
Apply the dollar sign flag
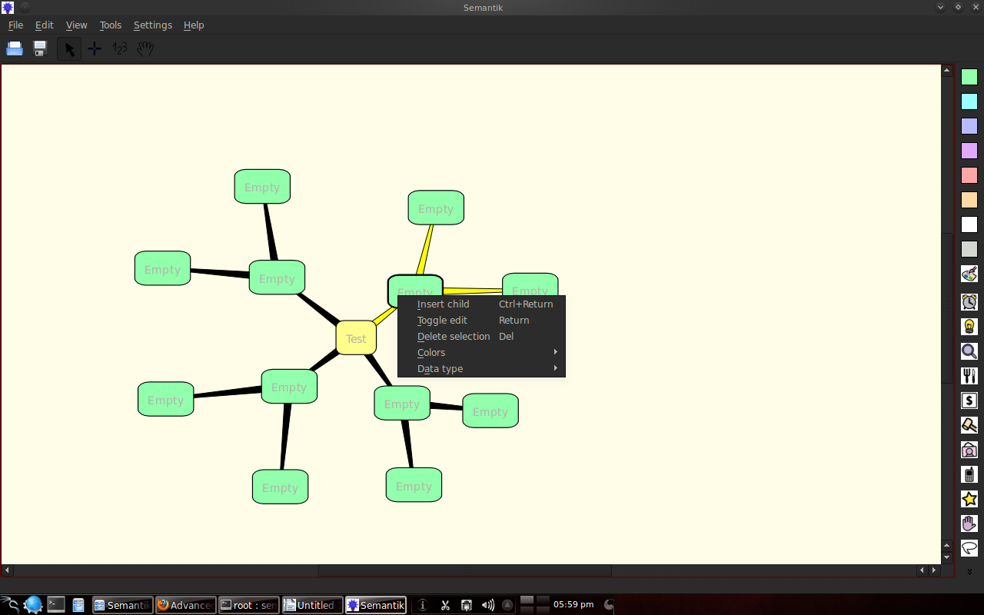coord(969,401)
